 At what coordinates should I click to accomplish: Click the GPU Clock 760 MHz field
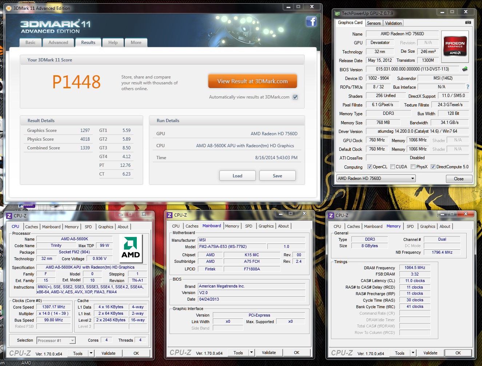click(377, 140)
